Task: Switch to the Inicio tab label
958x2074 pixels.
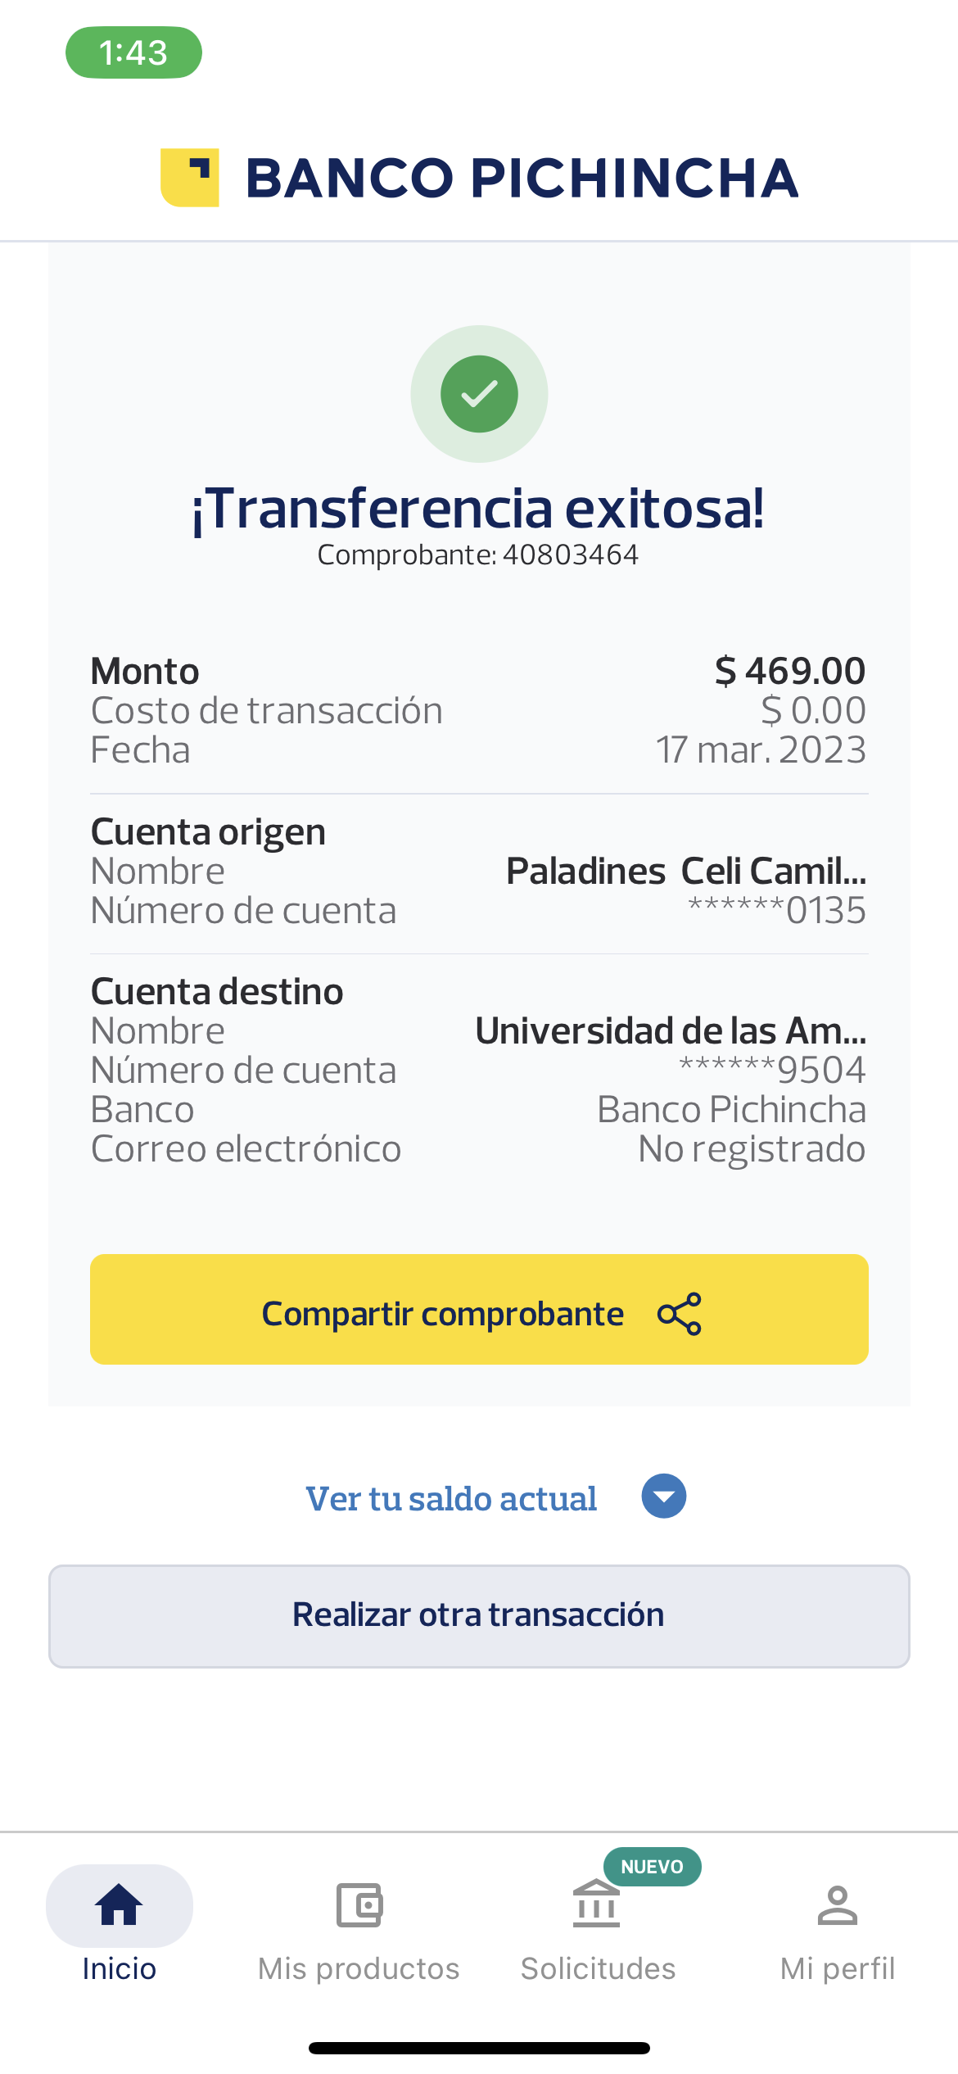Action: [120, 1968]
